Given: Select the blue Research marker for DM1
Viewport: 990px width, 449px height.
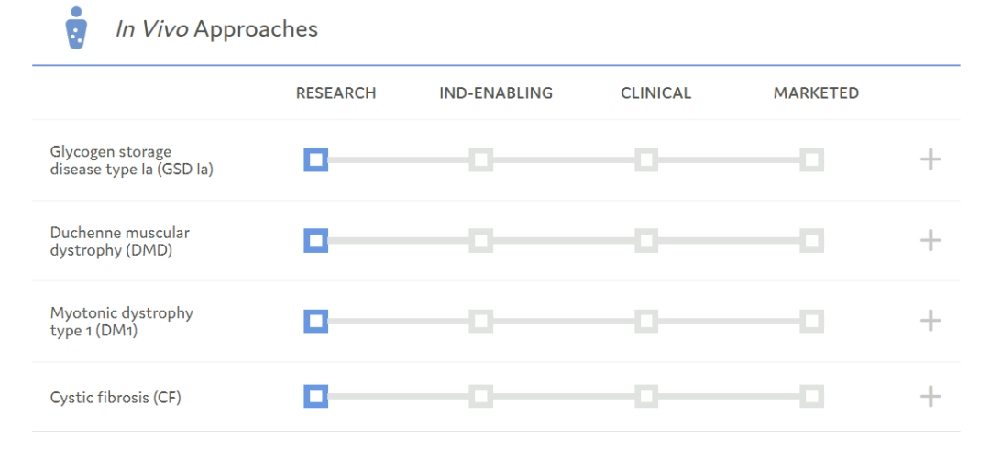Looking at the screenshot, I should [315, 321].
